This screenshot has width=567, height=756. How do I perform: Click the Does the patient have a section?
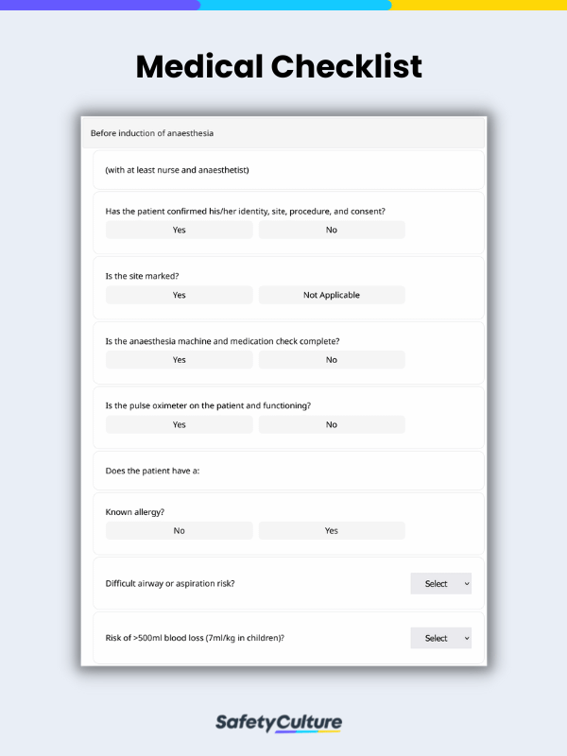click(x=151, y=470)
